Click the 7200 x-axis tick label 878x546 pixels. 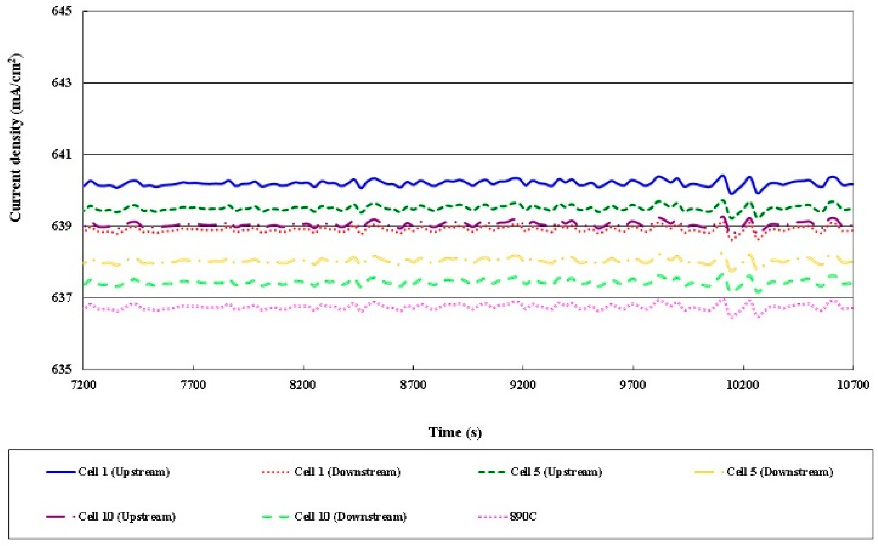(83, 385)
